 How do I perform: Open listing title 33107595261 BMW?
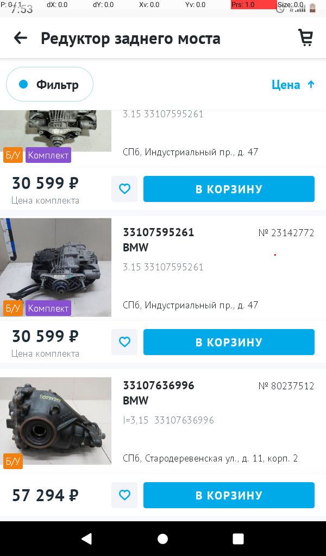point(158,239)
